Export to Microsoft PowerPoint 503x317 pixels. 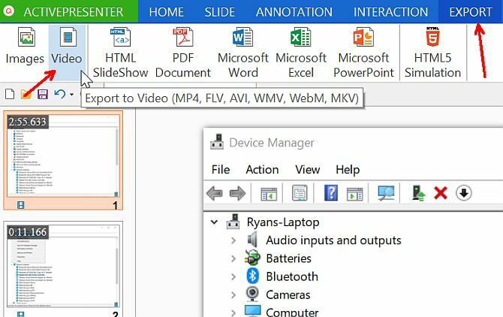coord(363,53)
